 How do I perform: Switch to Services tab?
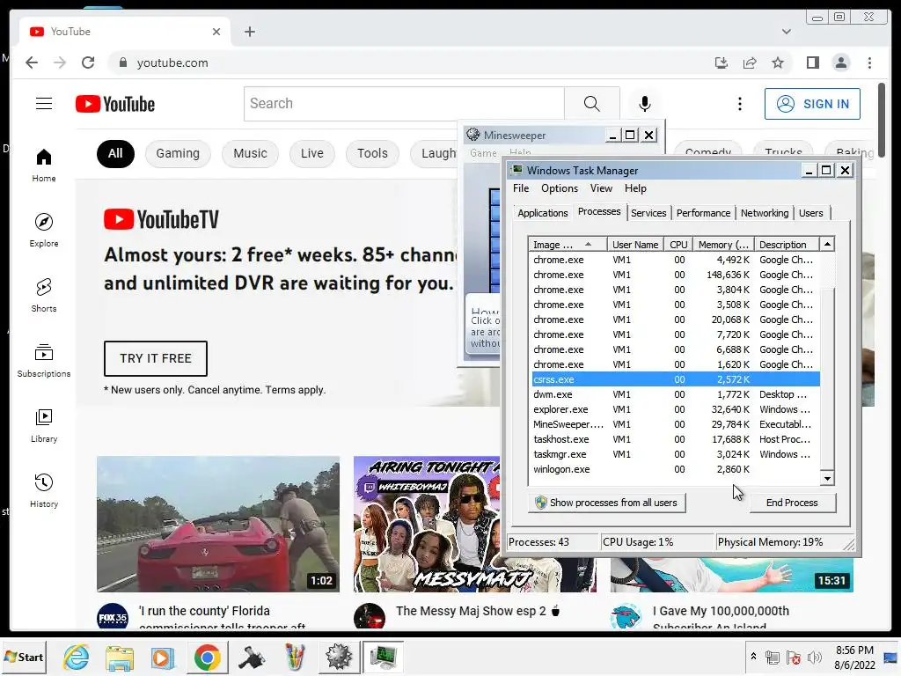(x=648, y=213)
